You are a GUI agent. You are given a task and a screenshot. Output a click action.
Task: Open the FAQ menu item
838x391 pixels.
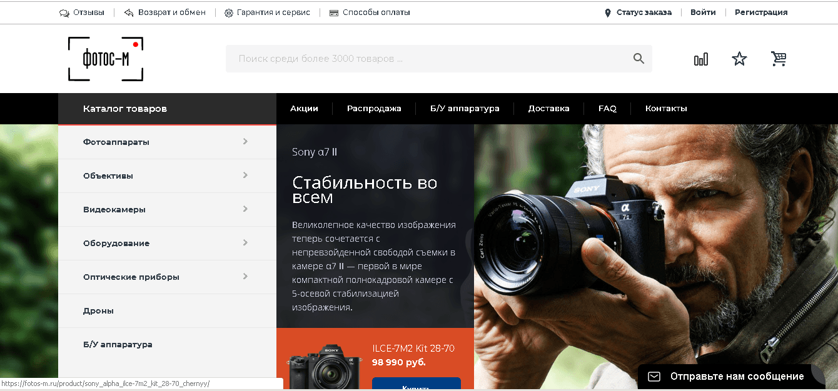(607, 108)
